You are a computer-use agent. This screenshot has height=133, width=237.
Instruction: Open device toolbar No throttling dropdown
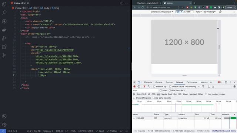(210, 12)
